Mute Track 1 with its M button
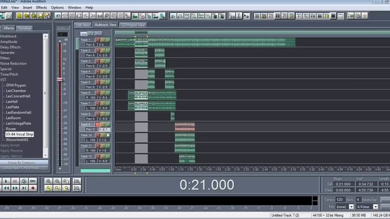390x219 pixels. (107, 40)
